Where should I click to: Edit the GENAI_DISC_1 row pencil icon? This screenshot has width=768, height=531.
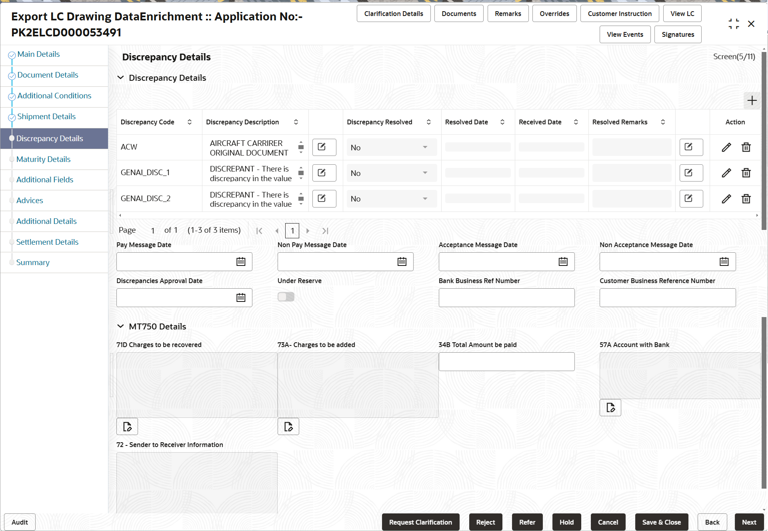click(726, 173)
